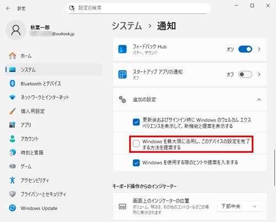Screen dimensions: 276x222
Task: Click 設定 window title text
Action: tap(22, 8)
